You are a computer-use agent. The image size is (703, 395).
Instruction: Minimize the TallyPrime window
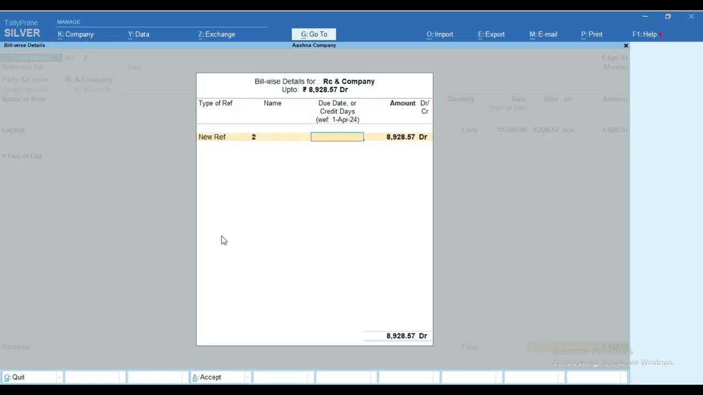(645, 16)
